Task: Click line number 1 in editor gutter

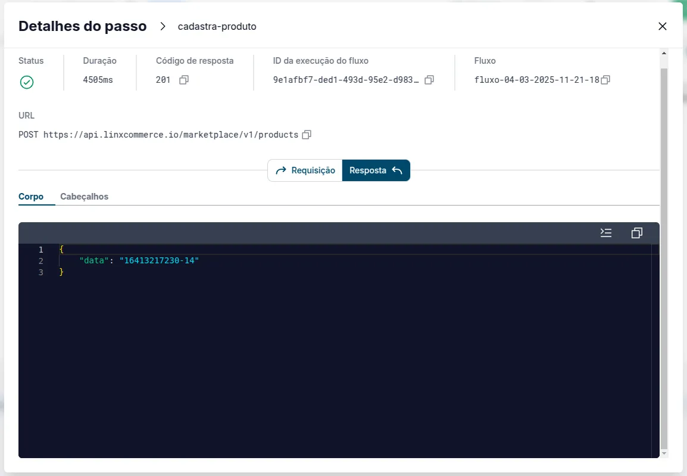Action: (x=40, y=250)
